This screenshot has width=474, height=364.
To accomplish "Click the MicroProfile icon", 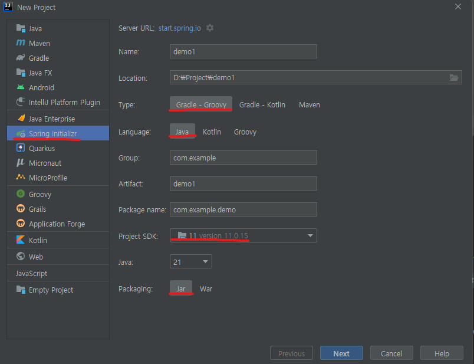I will coord(21,177).
